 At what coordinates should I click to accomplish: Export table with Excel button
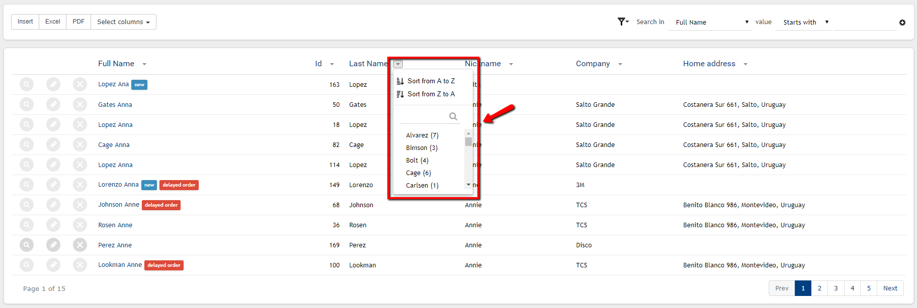pos(53,22)
